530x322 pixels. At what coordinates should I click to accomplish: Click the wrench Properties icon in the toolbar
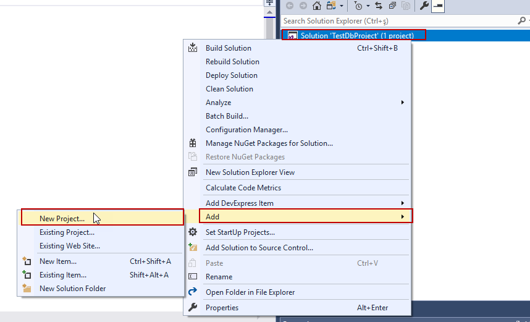[x=424, y=6]
